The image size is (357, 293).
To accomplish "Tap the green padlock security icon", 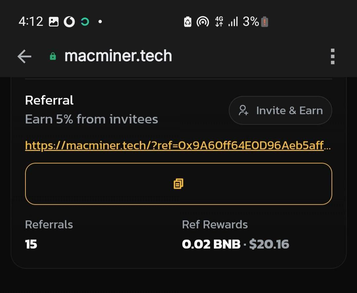I will pyautogui.click(x=53, y=57).
